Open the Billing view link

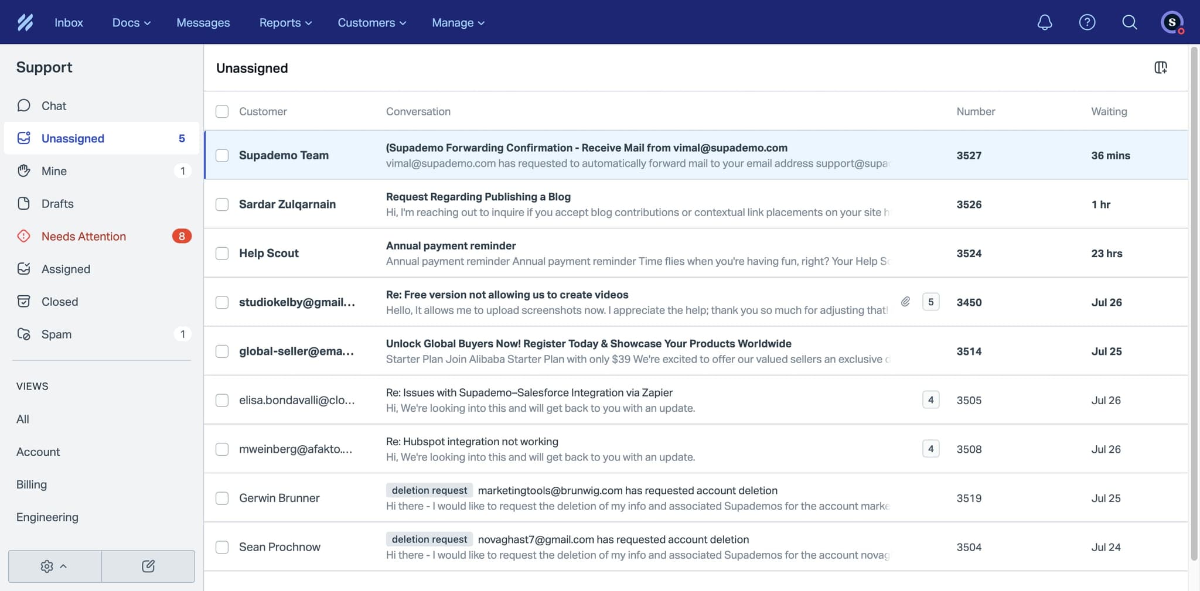32,484
